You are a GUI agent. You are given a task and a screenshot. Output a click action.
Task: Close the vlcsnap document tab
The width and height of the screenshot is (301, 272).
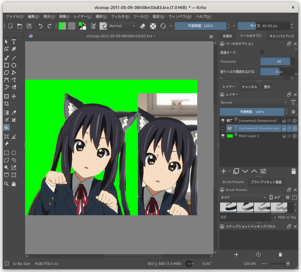point(211,37)
